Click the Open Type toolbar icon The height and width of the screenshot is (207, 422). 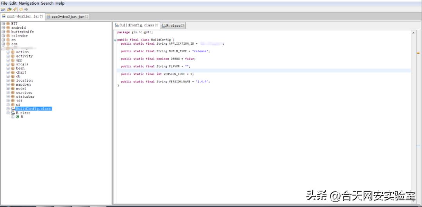pos(9,9)
